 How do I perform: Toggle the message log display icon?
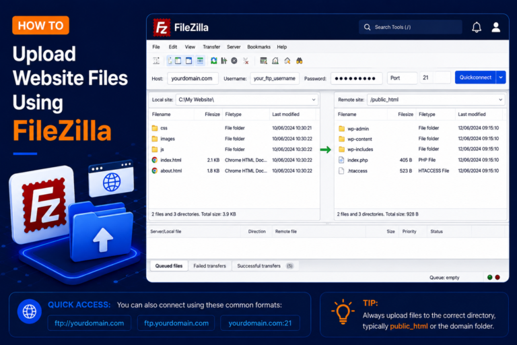pyautogui.click(x=170, y=61)
